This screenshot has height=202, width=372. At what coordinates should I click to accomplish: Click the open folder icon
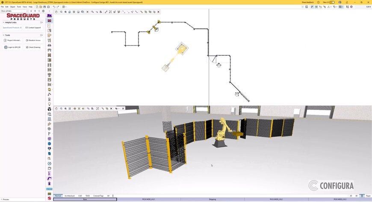pyautogui.click(x=41, y=7)
